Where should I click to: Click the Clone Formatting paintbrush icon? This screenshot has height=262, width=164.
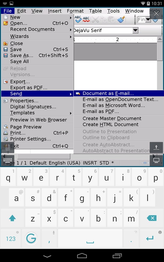[121, 19]
